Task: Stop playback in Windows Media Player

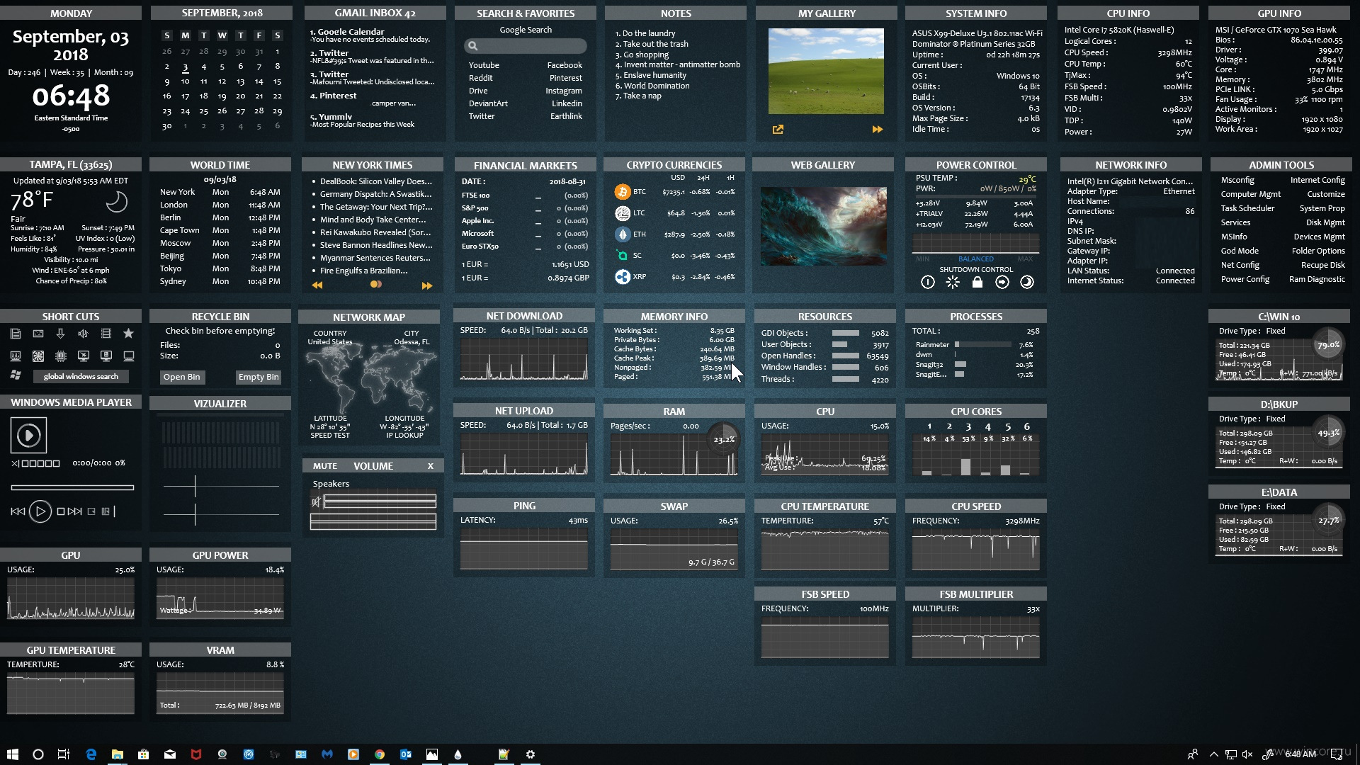Action: [61, 511]
